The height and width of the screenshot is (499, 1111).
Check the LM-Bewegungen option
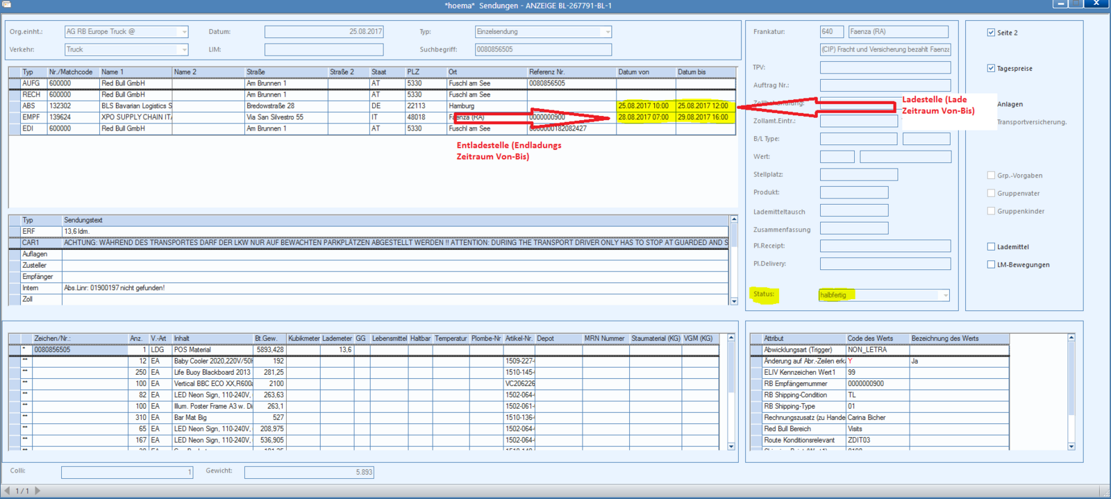(x=991, y=264)
